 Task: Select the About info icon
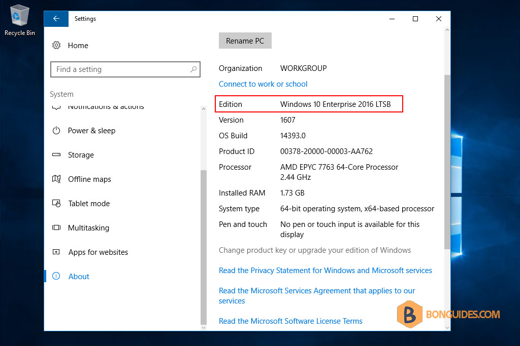pos(56,276)
